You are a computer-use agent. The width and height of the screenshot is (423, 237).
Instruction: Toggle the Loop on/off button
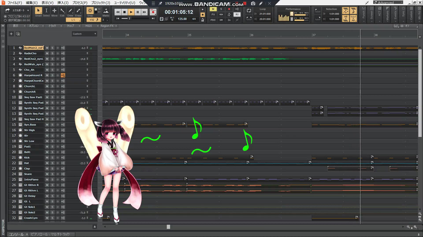pos(249,11)
